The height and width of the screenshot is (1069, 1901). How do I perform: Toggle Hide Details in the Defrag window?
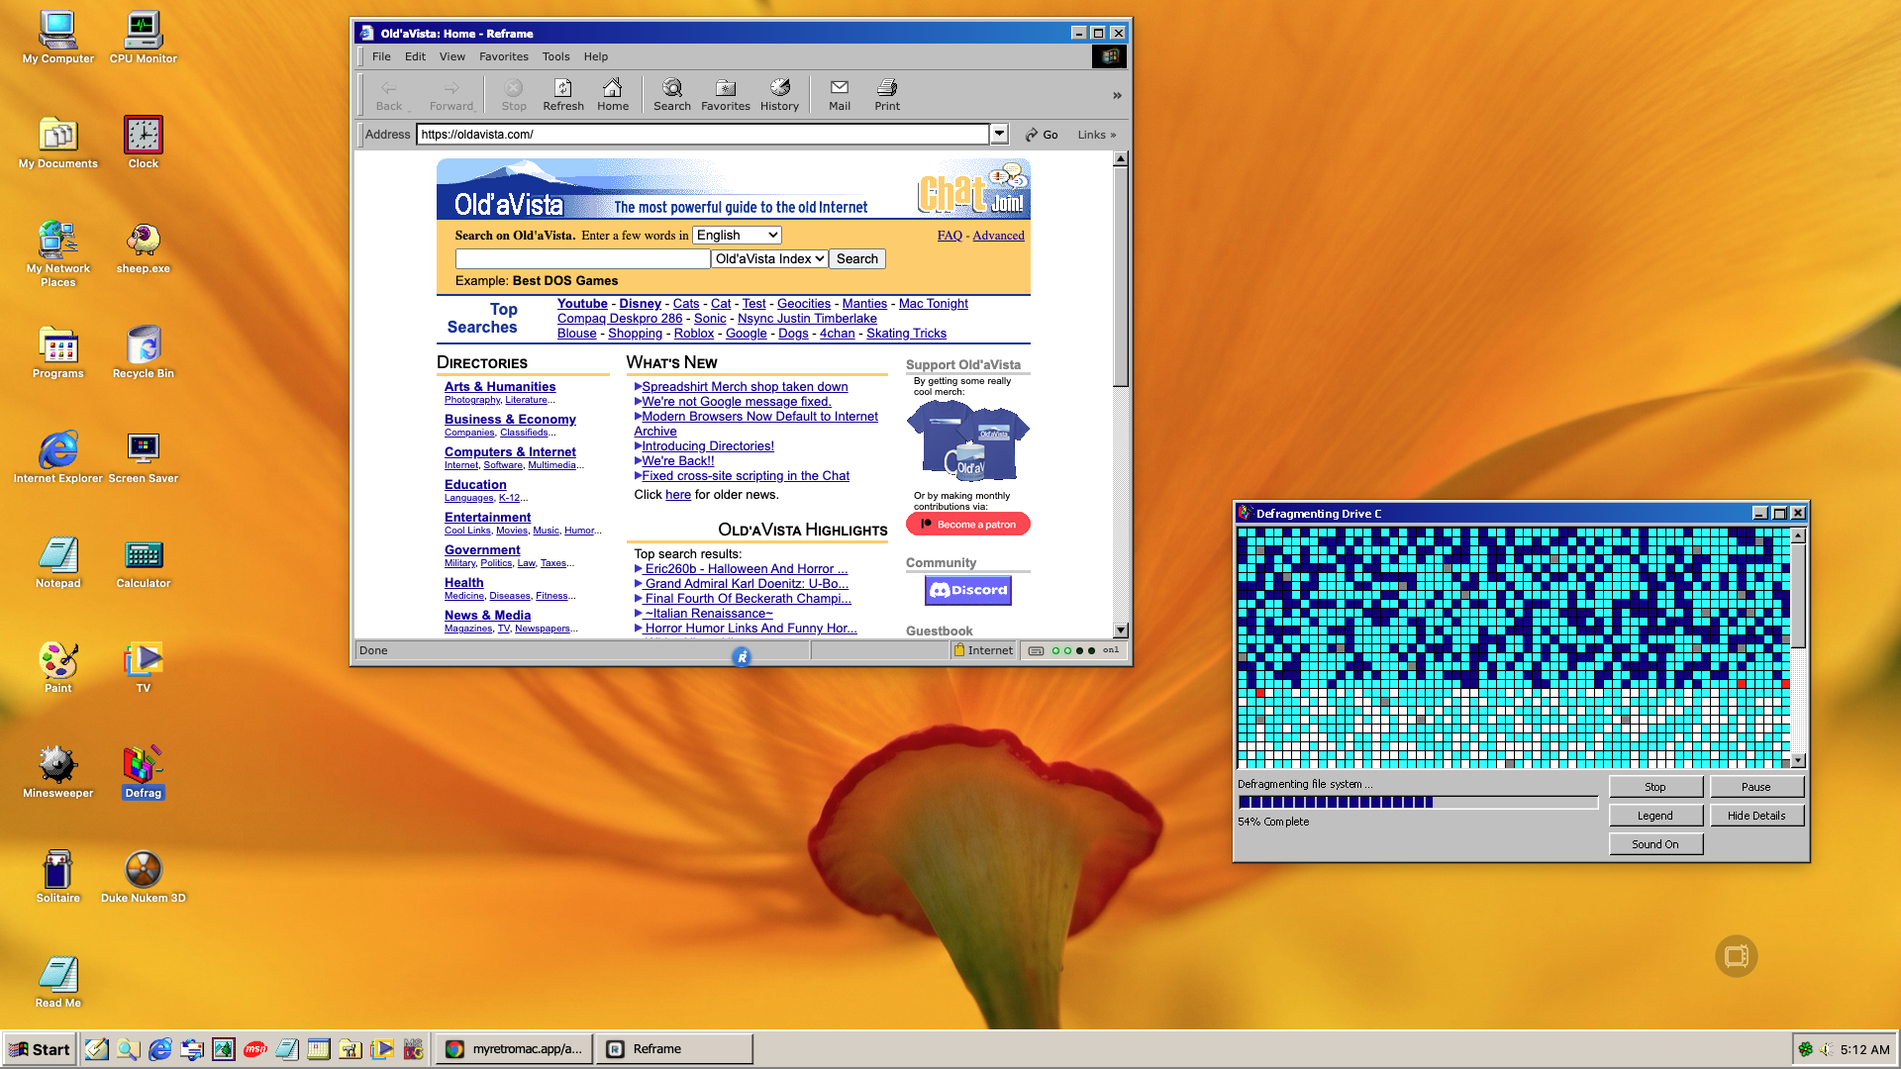1756,816
